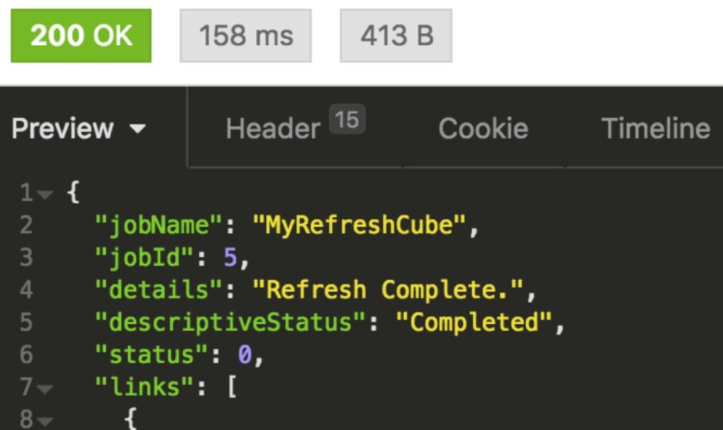Switch to the Header tab

[x=273, y=129]
